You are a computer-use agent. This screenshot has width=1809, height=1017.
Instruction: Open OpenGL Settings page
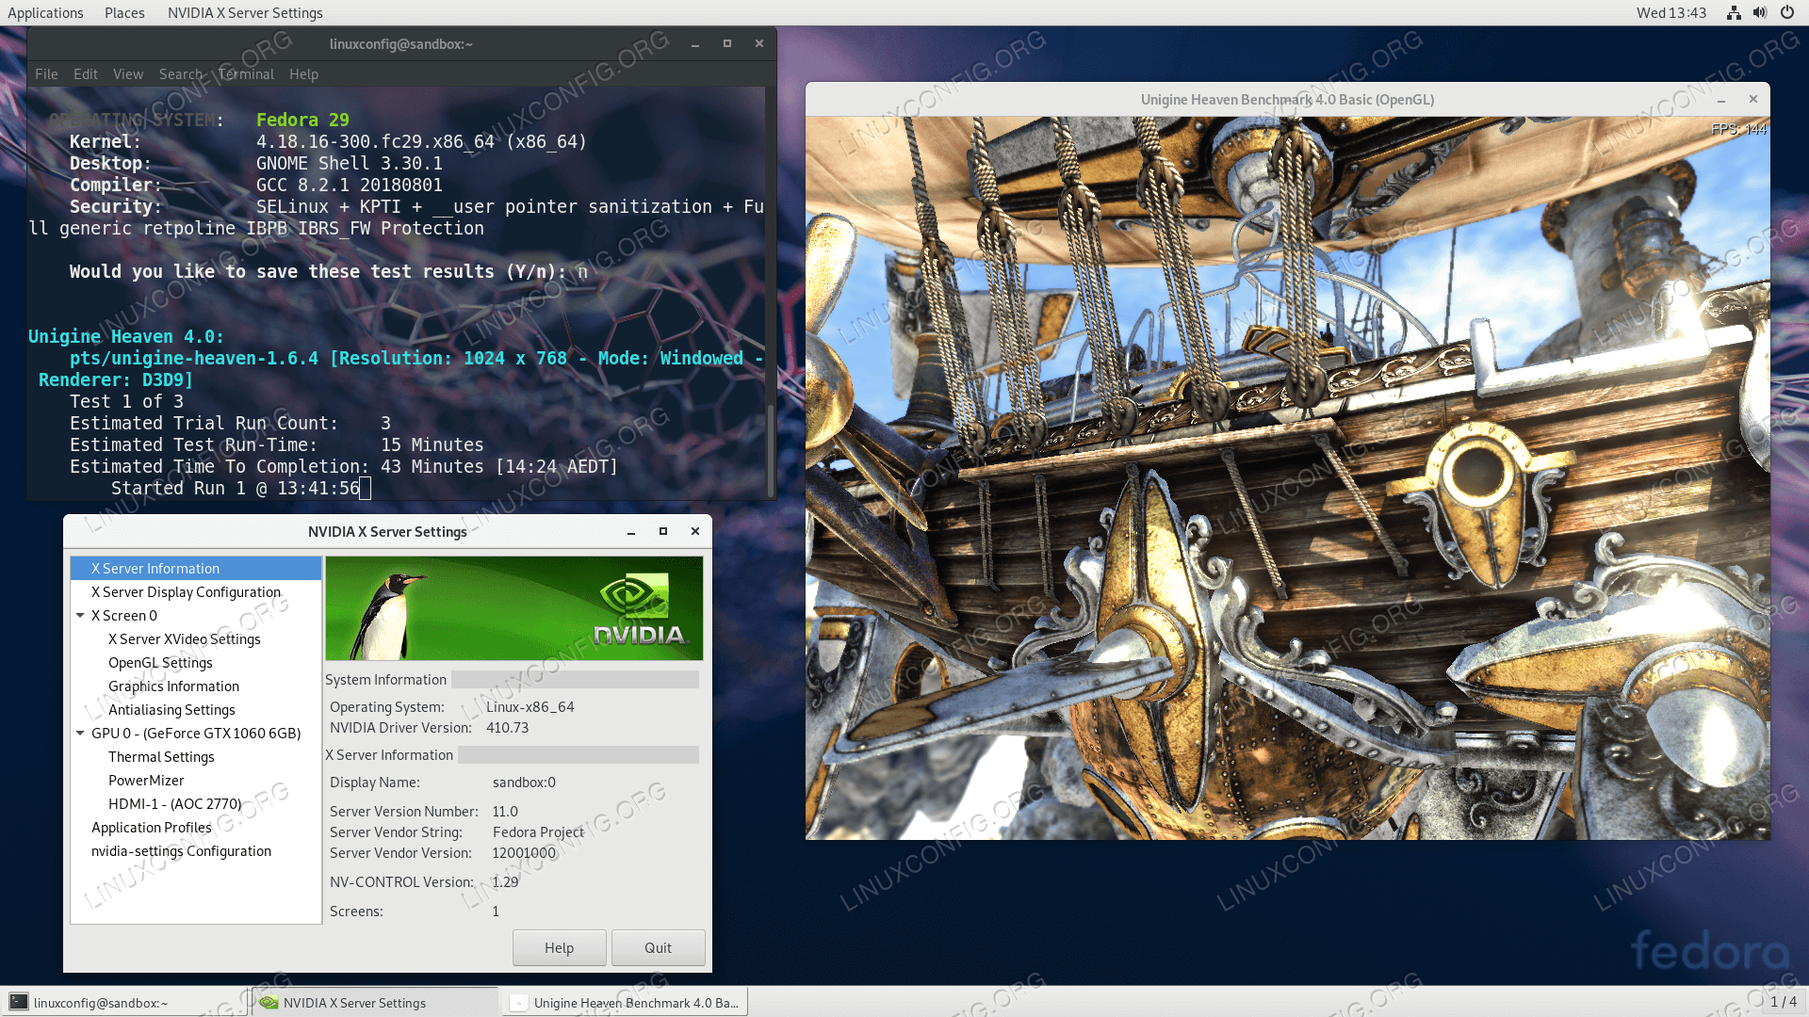point(160,662)
